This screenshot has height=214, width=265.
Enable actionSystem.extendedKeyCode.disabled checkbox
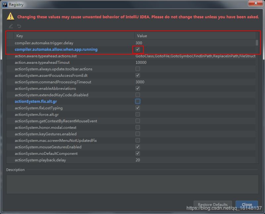click(138, 95)
